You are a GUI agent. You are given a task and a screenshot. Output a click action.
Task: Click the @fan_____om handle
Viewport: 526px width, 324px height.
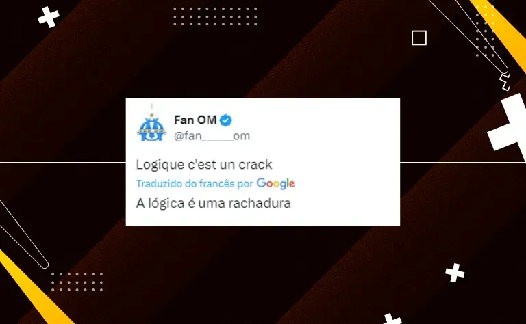tap(212, 136)
